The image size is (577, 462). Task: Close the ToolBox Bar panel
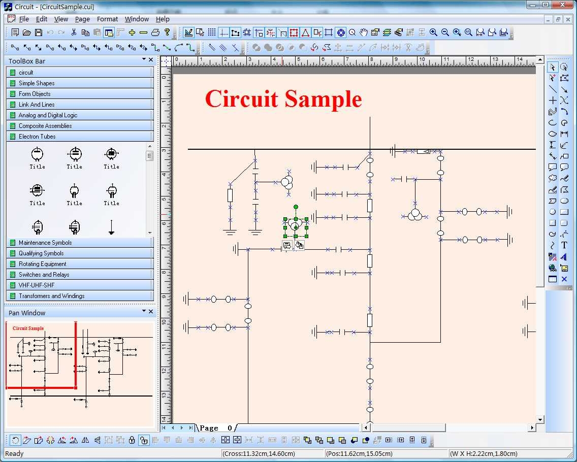[x=150, y=59]
